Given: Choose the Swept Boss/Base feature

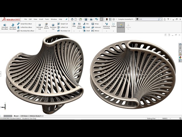Looking at the screenshot, I should pyautogui.click(x=24, y=24).
